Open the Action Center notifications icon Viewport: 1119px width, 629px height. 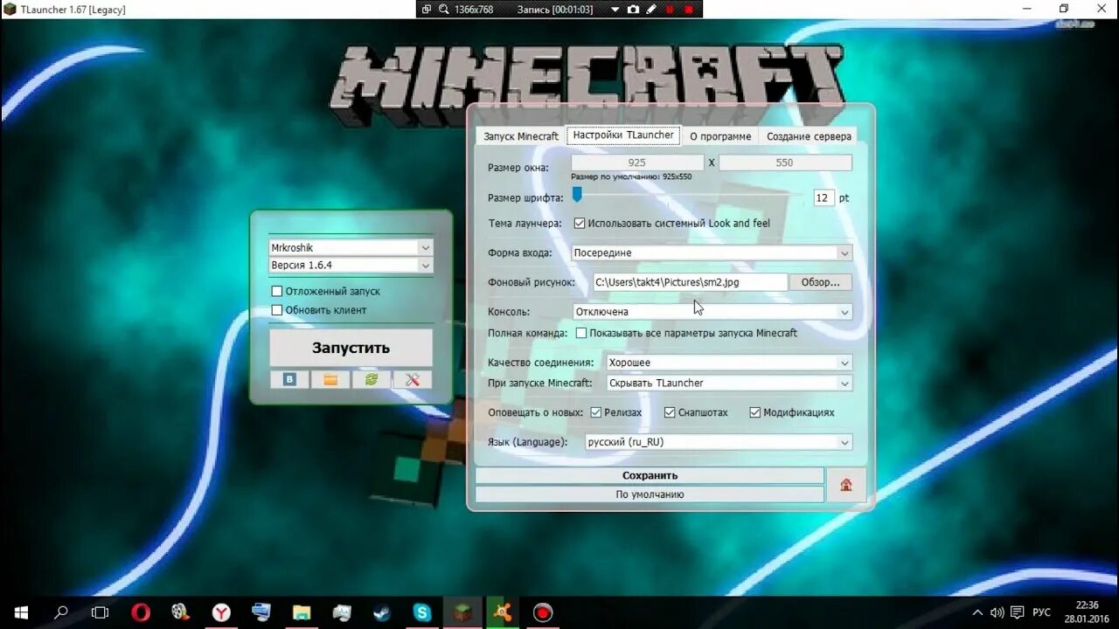1018,612
